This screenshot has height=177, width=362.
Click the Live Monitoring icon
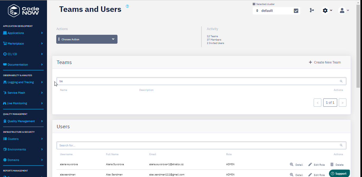click(5, 103)
